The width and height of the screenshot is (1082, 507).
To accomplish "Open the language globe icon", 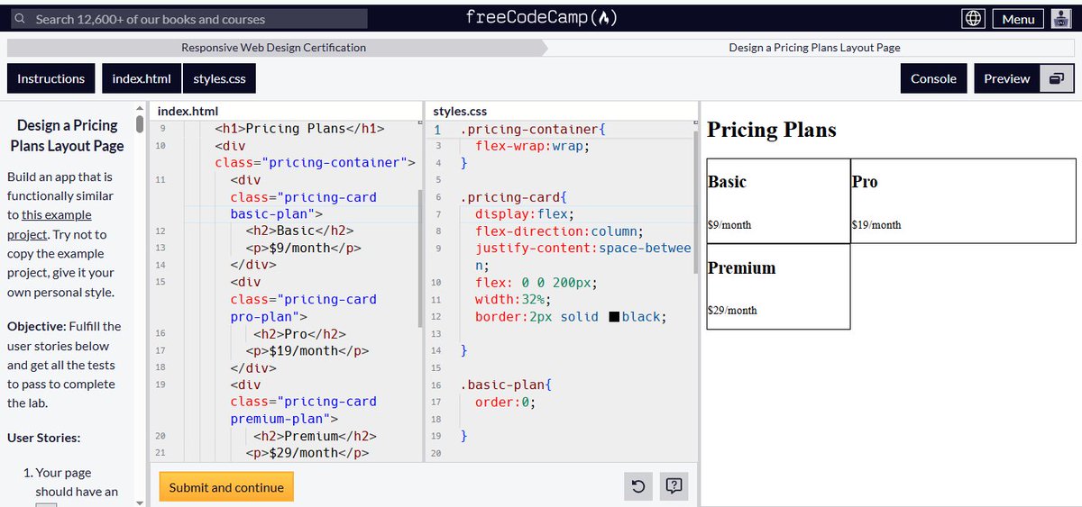I will pyautogui.click(x=973, y=19).
